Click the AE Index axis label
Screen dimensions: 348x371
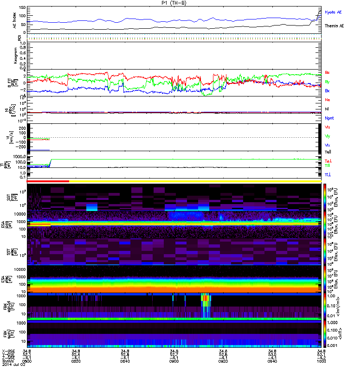pos(15,20)
